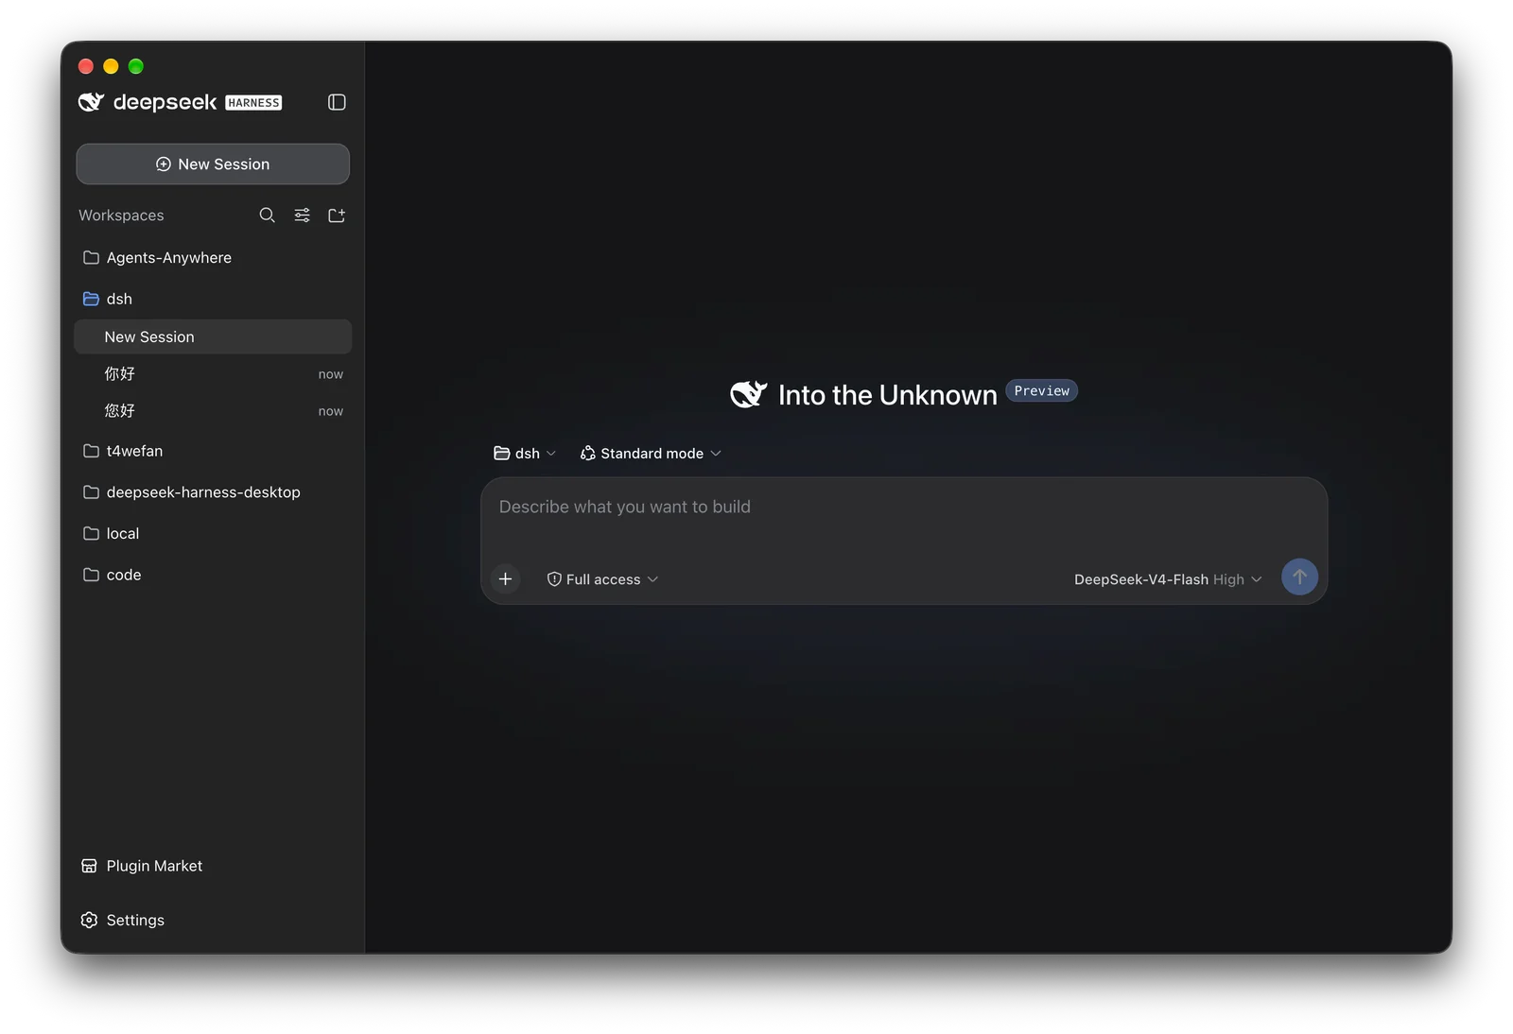
Task: Click the 'Into the Unknown' heading
Action: click(x=887, y=395)
